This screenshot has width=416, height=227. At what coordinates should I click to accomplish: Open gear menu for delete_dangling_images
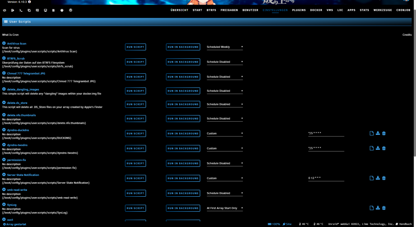4,89
